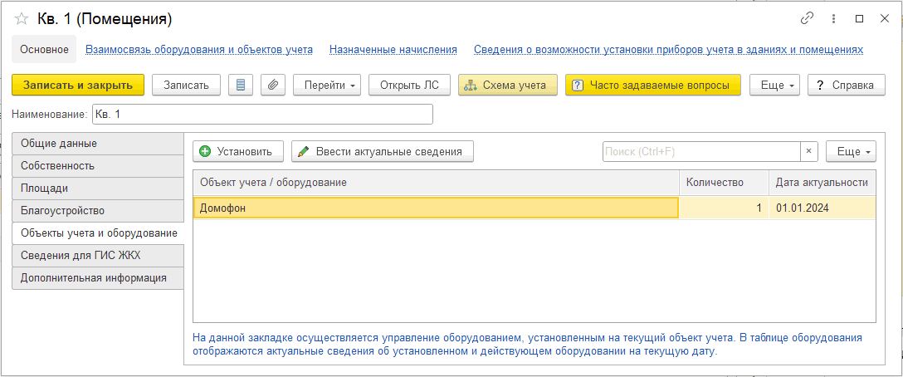Image resolution: width=903 pixels, height=377 pixels.
Task: Sort by Объект учета / оборудование column header
Action: pos(436,183)
